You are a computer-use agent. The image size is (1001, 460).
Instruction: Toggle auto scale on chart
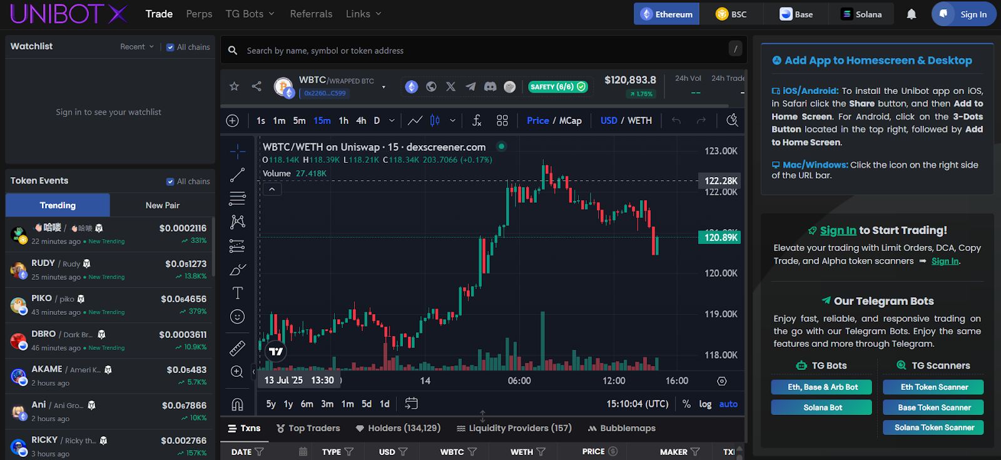coord(728,404)
